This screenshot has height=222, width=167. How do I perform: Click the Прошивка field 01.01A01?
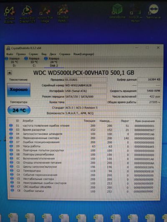[86, 80]
